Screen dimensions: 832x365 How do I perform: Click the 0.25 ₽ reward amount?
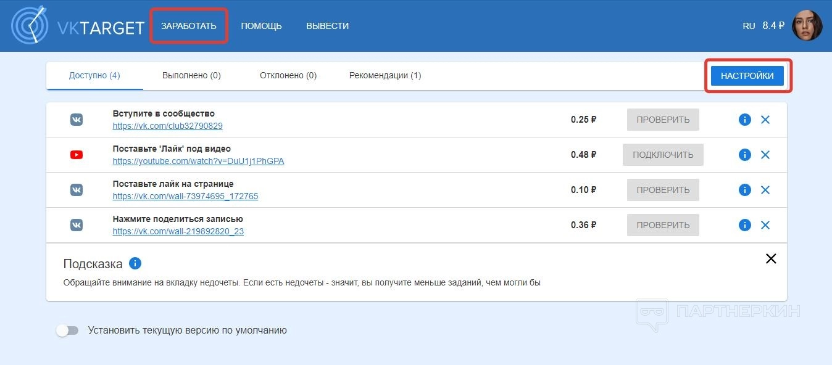[x=583, y=120]
